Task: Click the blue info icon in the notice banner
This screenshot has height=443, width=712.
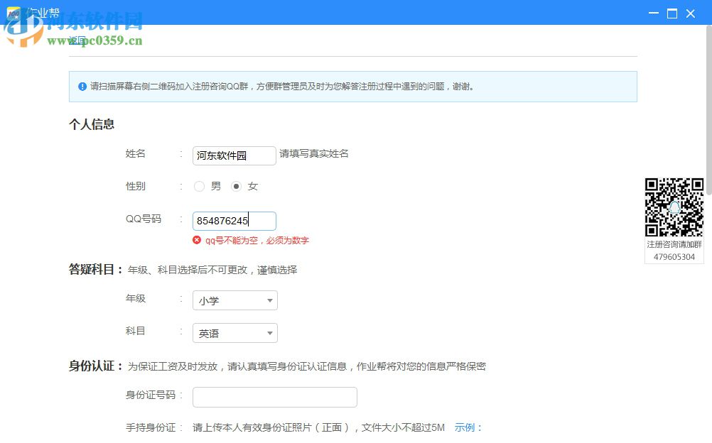Action: coord(82,86)
